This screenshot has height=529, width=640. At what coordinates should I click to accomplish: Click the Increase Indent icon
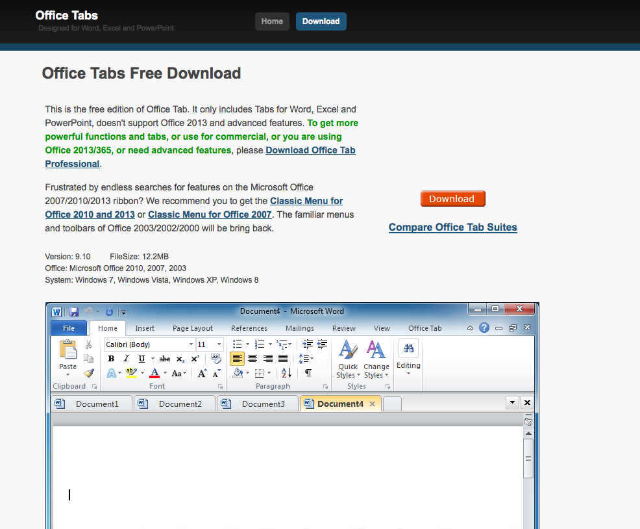click(323, 344)
